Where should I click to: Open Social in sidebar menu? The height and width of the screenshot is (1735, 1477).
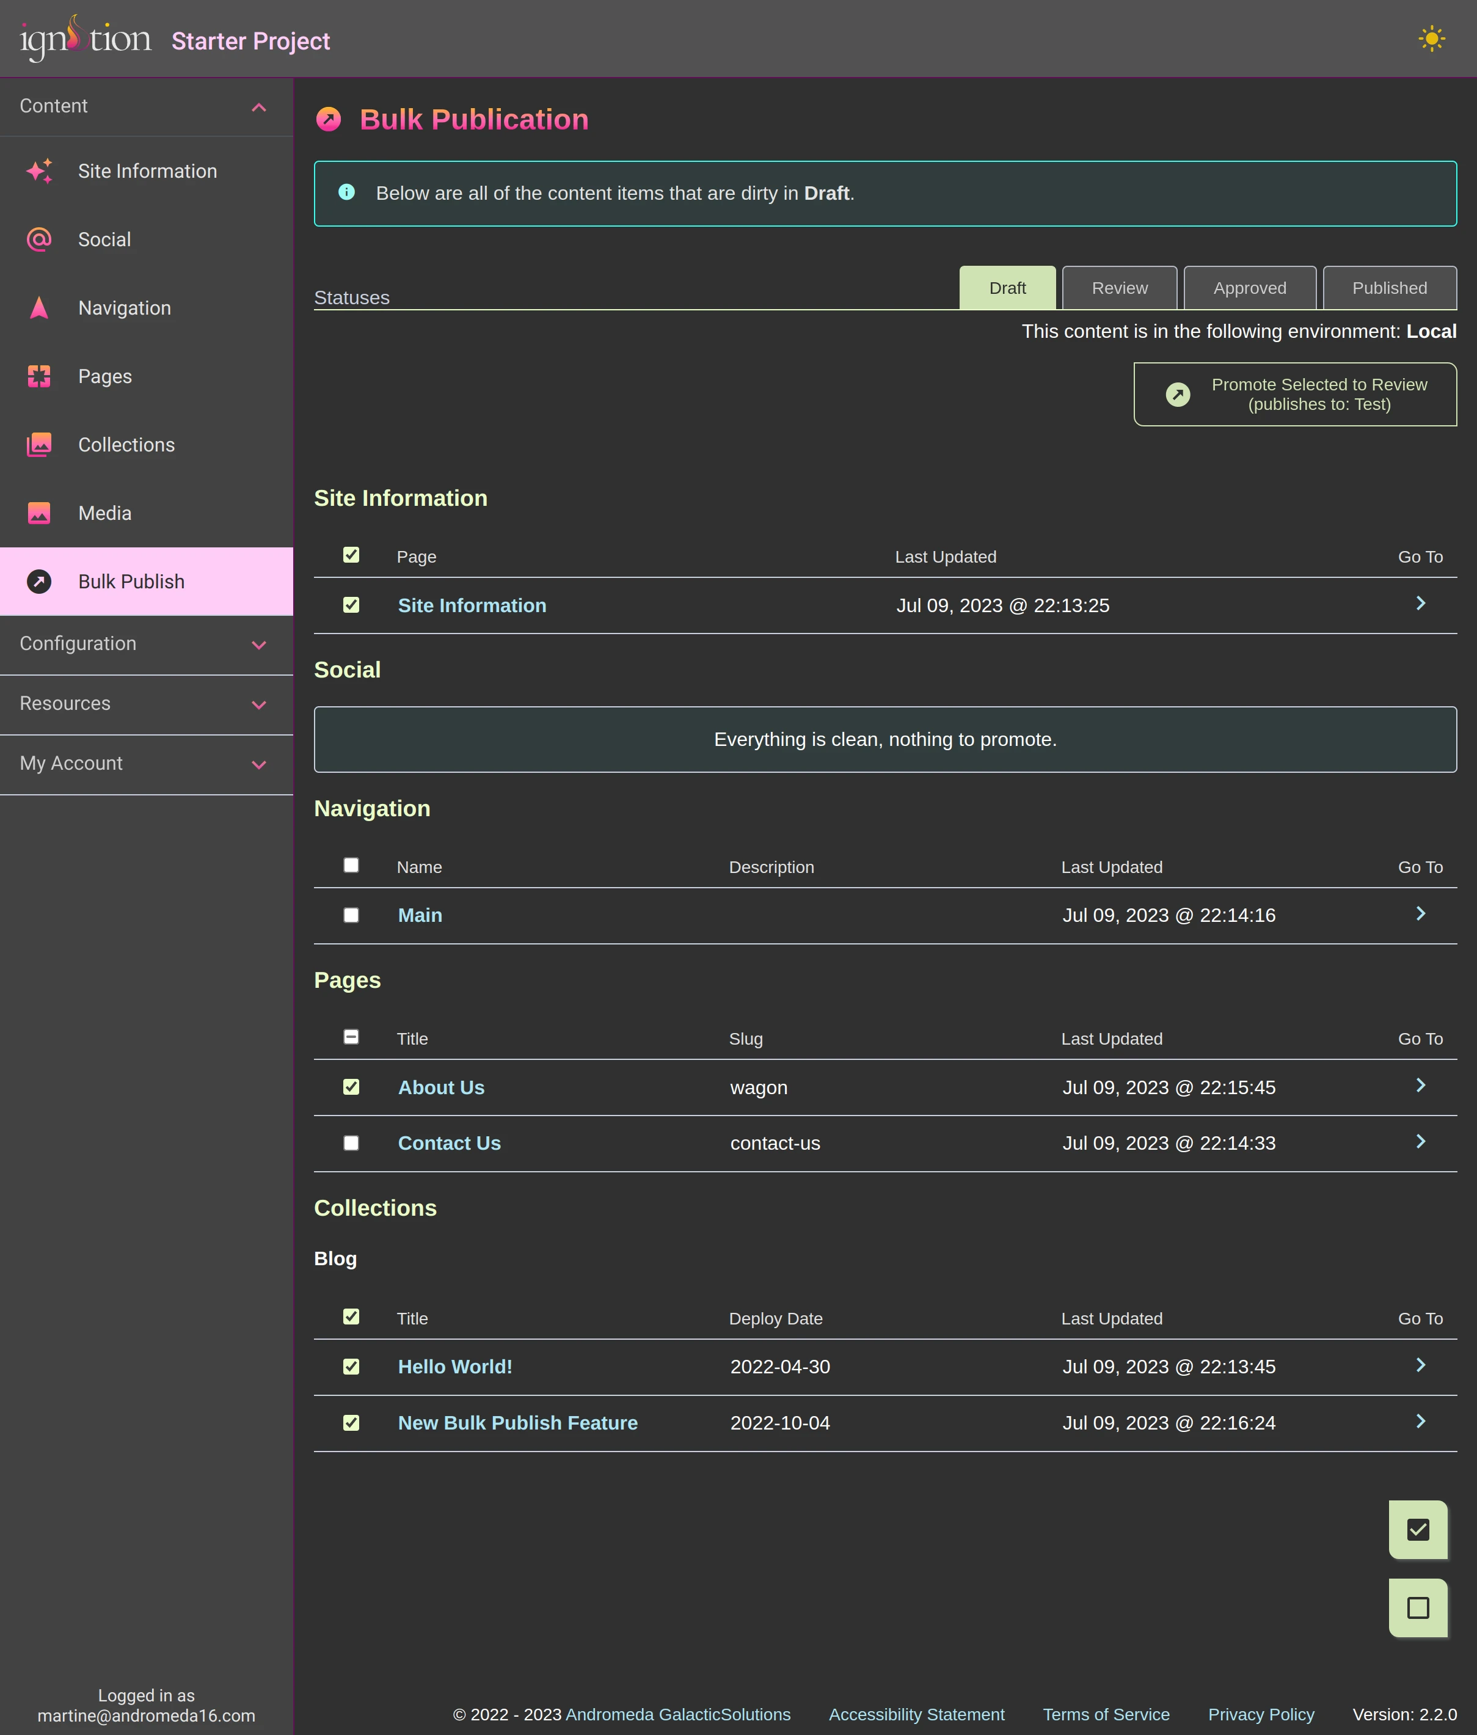[x=147, y=239]
